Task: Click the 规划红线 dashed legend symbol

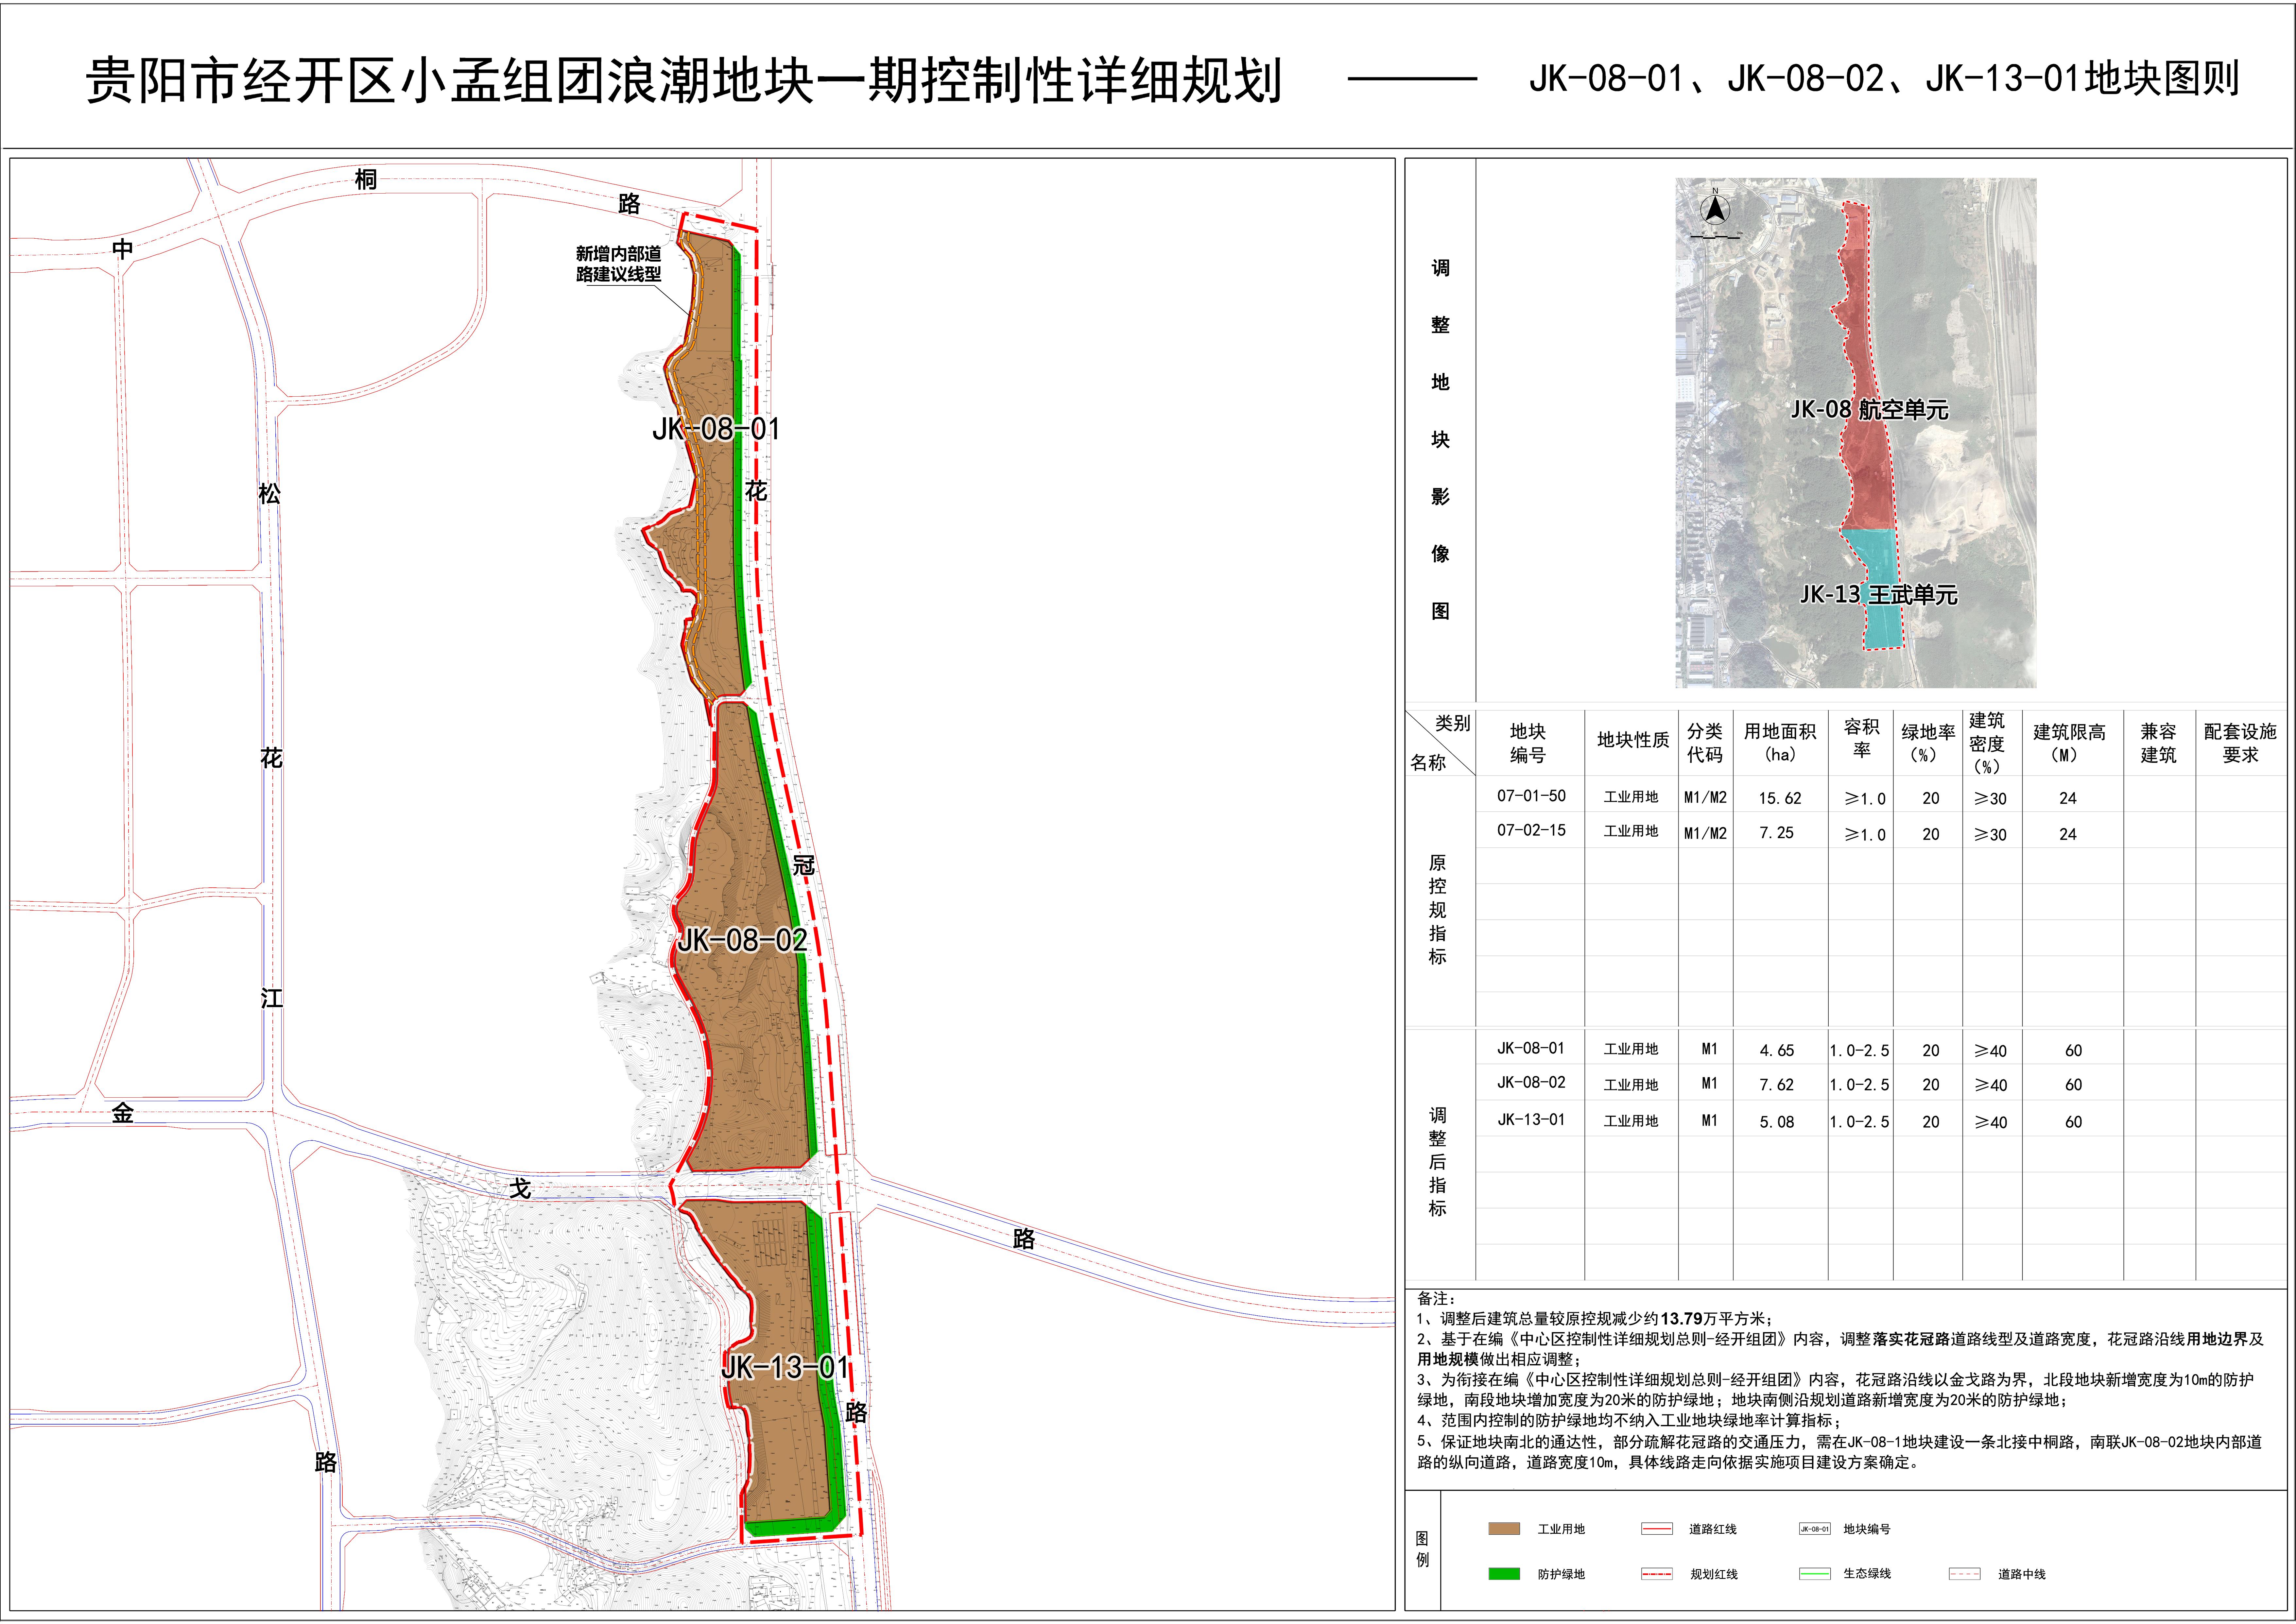Action: point(1657,1574)
